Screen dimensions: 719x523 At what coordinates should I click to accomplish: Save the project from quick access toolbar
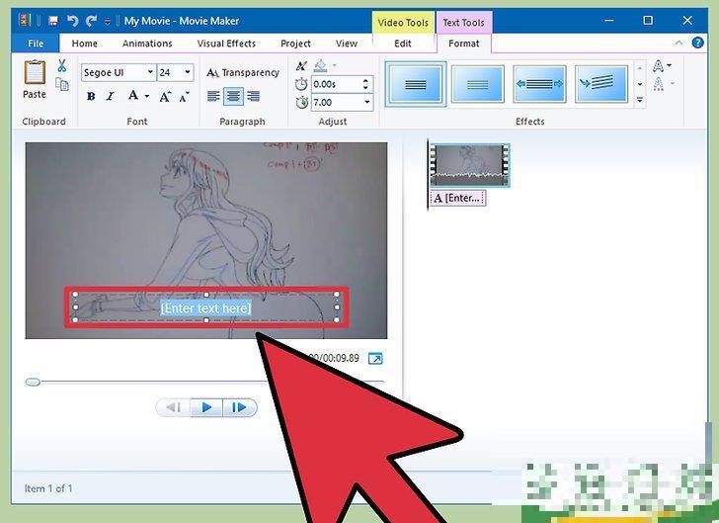tap(52, 21)
